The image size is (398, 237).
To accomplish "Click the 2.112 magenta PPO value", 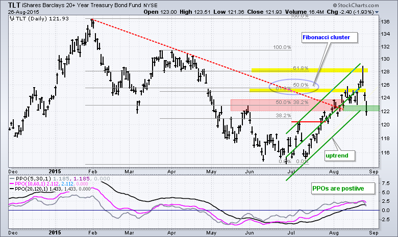I will (x=53, y=184).
